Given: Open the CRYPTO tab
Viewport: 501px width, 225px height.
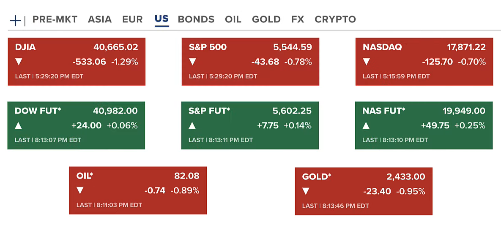Looking at the screenshot, I should click(x=335, y=19).
